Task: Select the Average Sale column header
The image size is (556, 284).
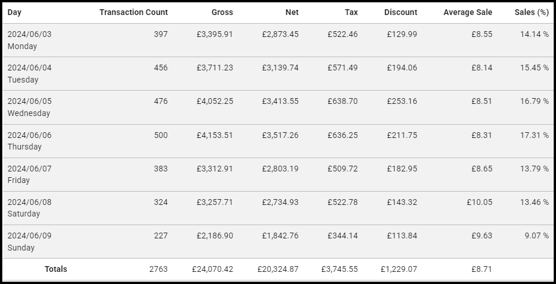Action: (468, 12)
